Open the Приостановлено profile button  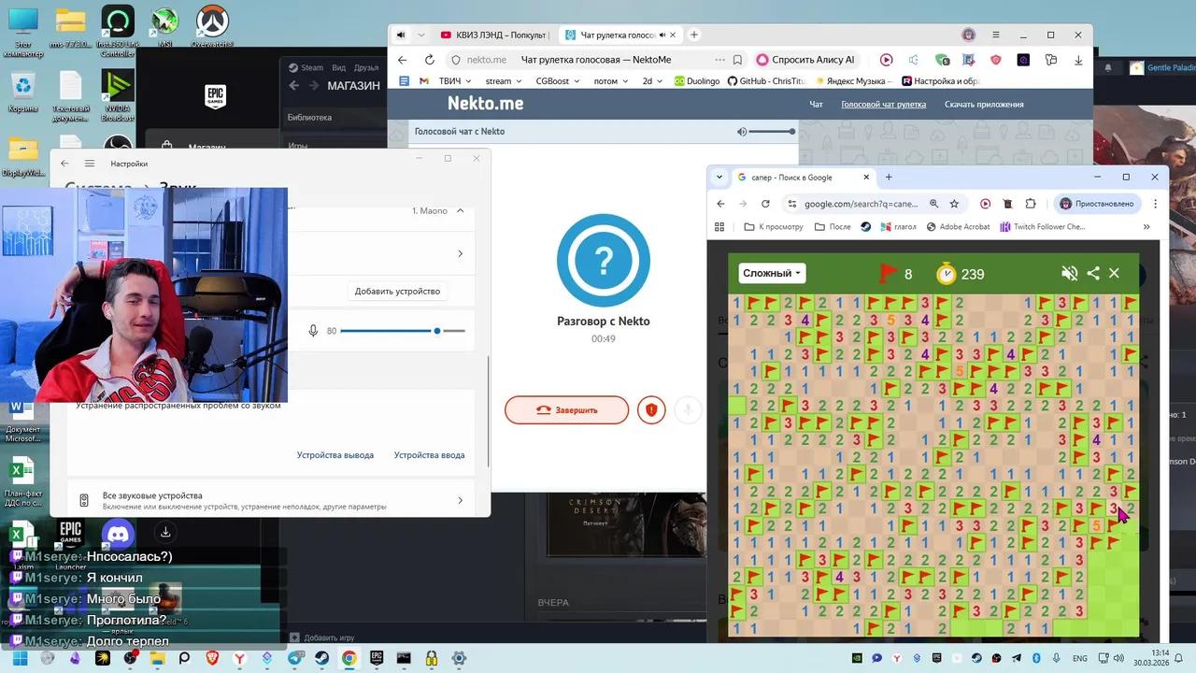pyautogui.click(x=1095, y=204)
